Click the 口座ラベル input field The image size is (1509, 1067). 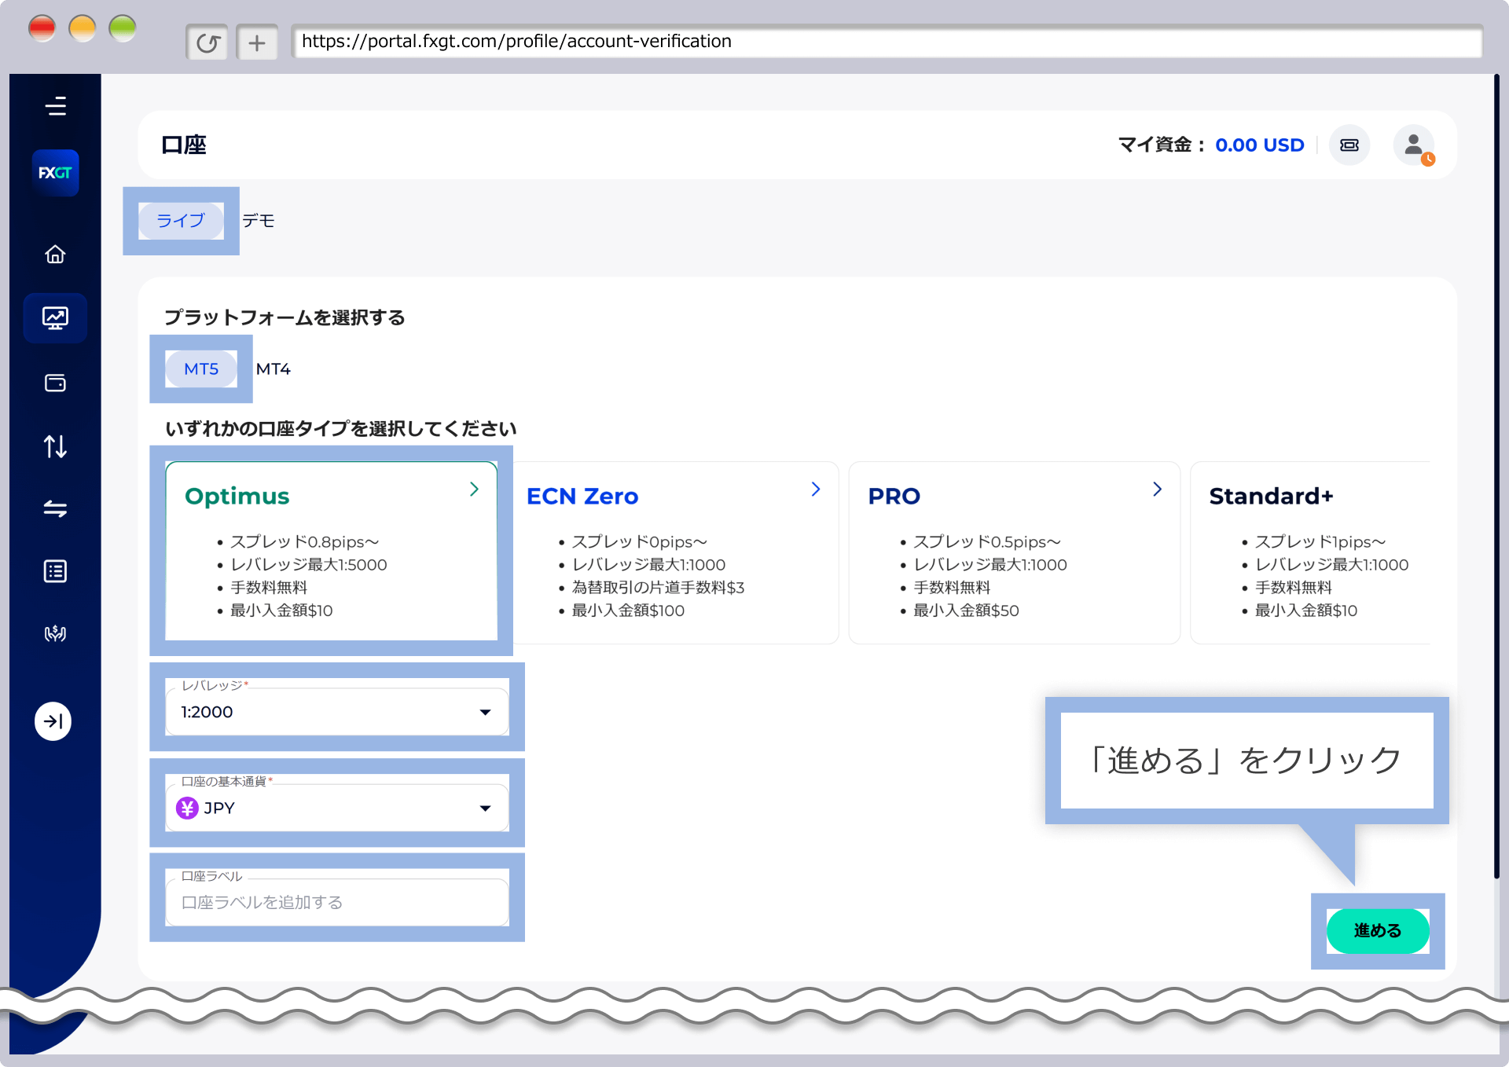[x=336, y=902]
